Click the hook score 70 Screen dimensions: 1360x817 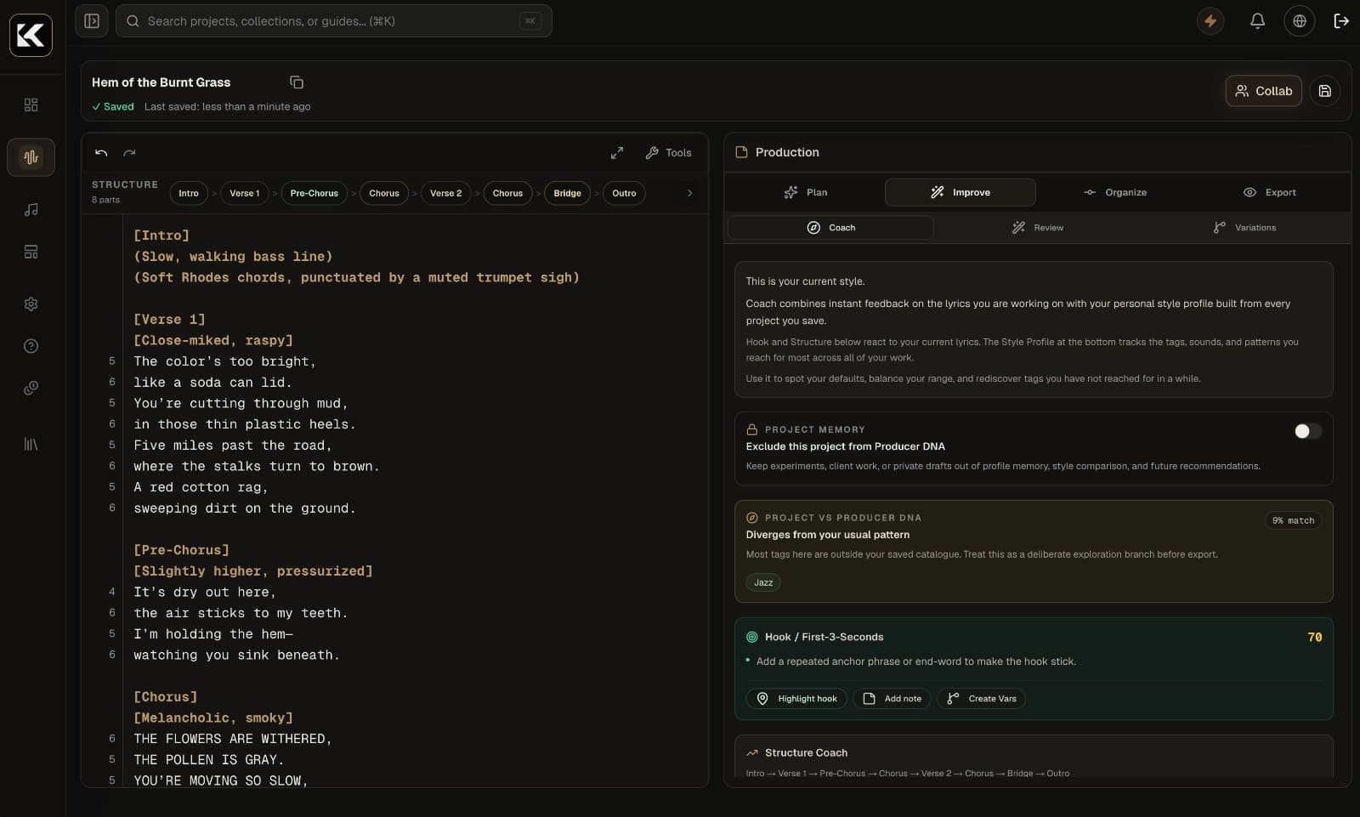(1314, 637)
